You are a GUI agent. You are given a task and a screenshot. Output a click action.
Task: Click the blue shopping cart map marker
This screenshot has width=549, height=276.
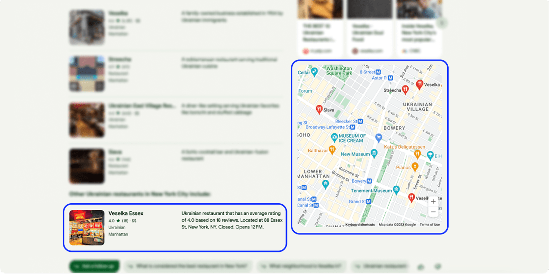coord(379,138)
